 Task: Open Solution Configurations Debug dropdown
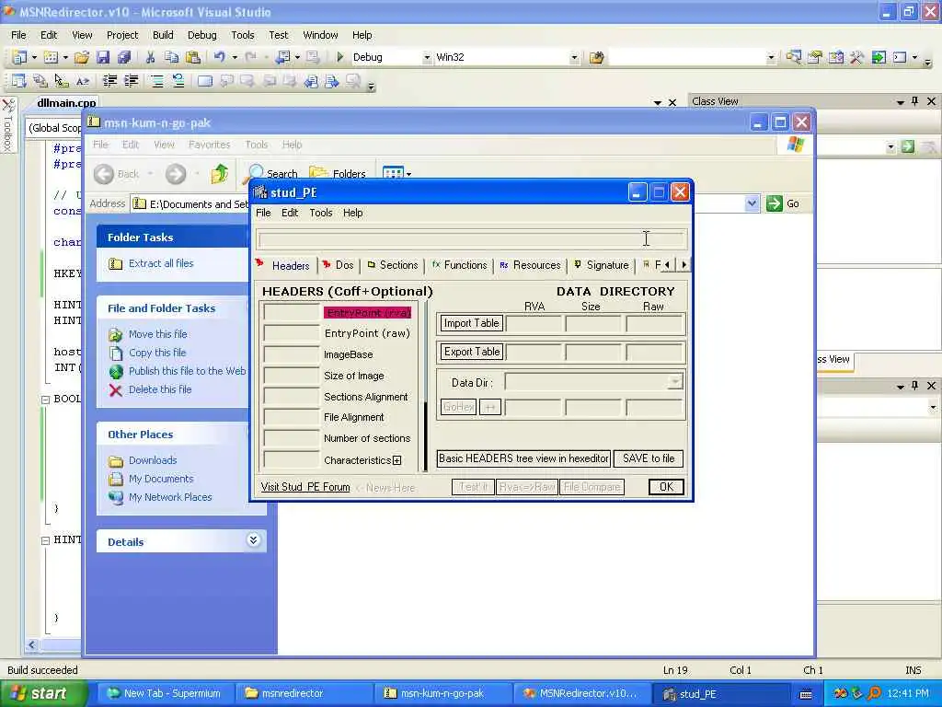point(427,58)
